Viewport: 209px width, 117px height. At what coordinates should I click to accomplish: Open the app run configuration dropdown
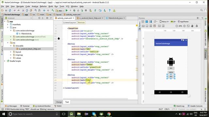60,10
